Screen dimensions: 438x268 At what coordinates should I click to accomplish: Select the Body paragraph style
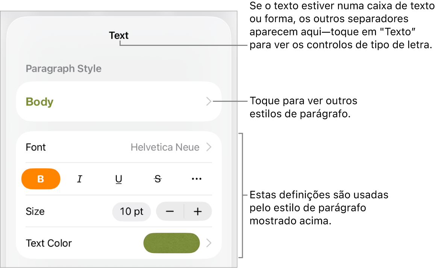(39, 101)
